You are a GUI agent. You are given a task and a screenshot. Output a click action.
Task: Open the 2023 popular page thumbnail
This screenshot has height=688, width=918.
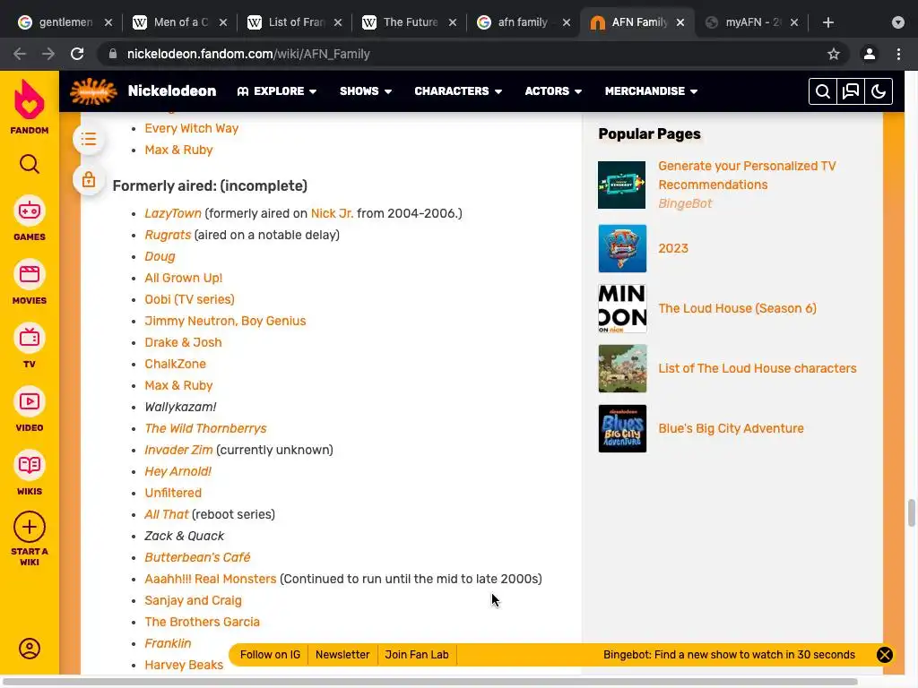click(x=622, y=249)
